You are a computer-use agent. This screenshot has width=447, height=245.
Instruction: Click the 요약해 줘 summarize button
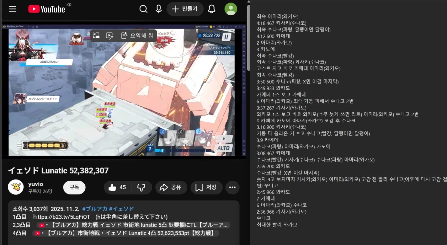pyautogui.click(x=137, y=36)
